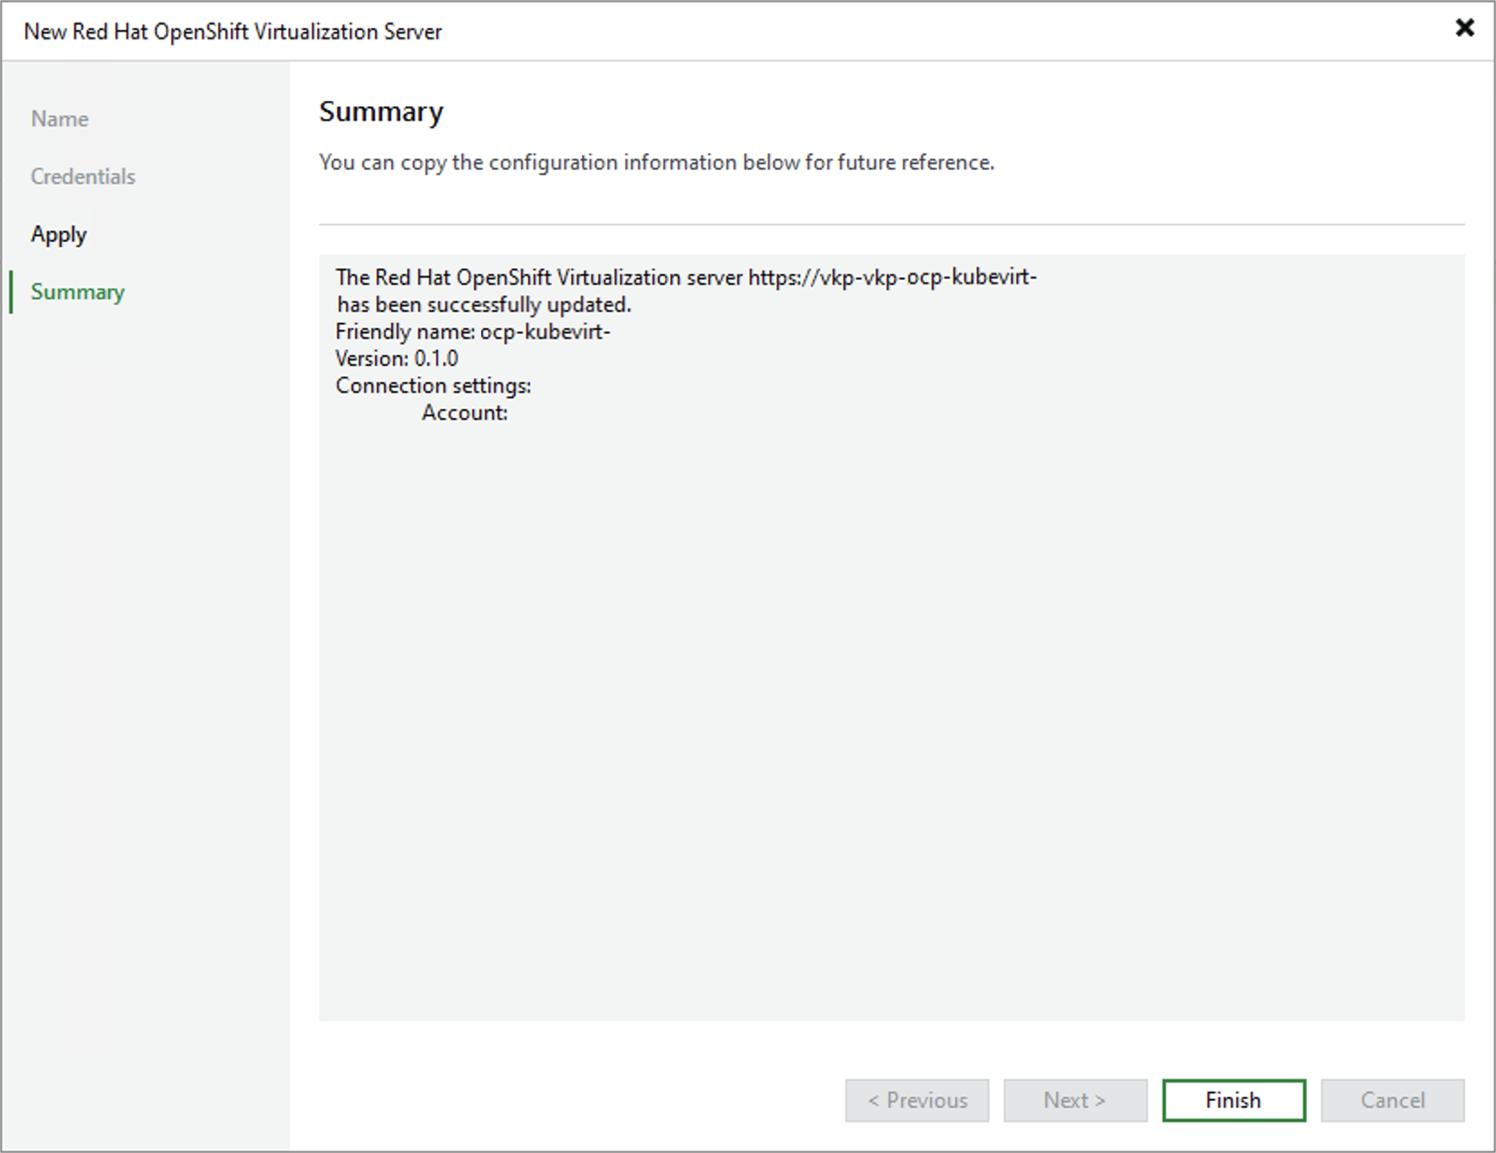Click the 'Version: 0.1.0' line
1496x1153 pixels.
pyautogui.click(x=397, y=359)
